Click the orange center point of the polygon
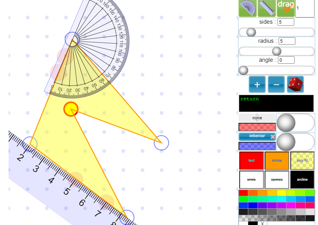The image size is (318, 225). [x=71, y=109]
